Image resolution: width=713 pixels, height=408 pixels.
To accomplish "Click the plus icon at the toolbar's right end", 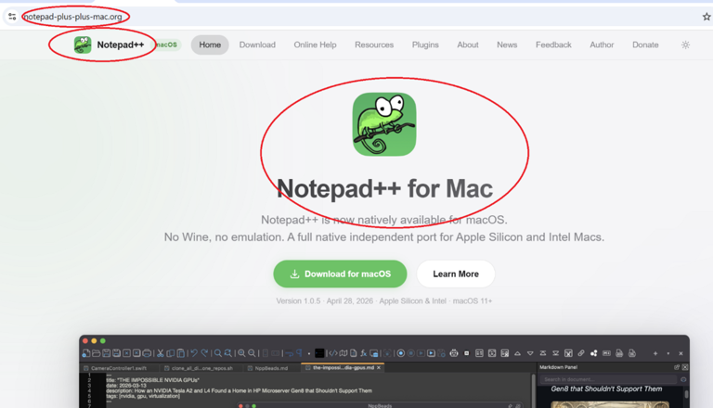I will [x=655, y=353].
